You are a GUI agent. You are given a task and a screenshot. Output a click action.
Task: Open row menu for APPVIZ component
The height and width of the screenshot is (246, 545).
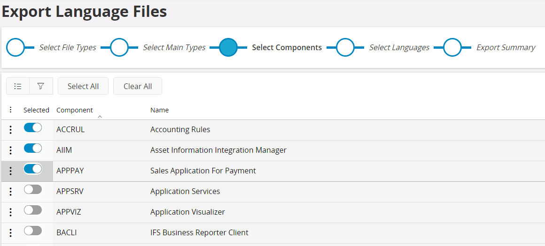coord(11,212)
